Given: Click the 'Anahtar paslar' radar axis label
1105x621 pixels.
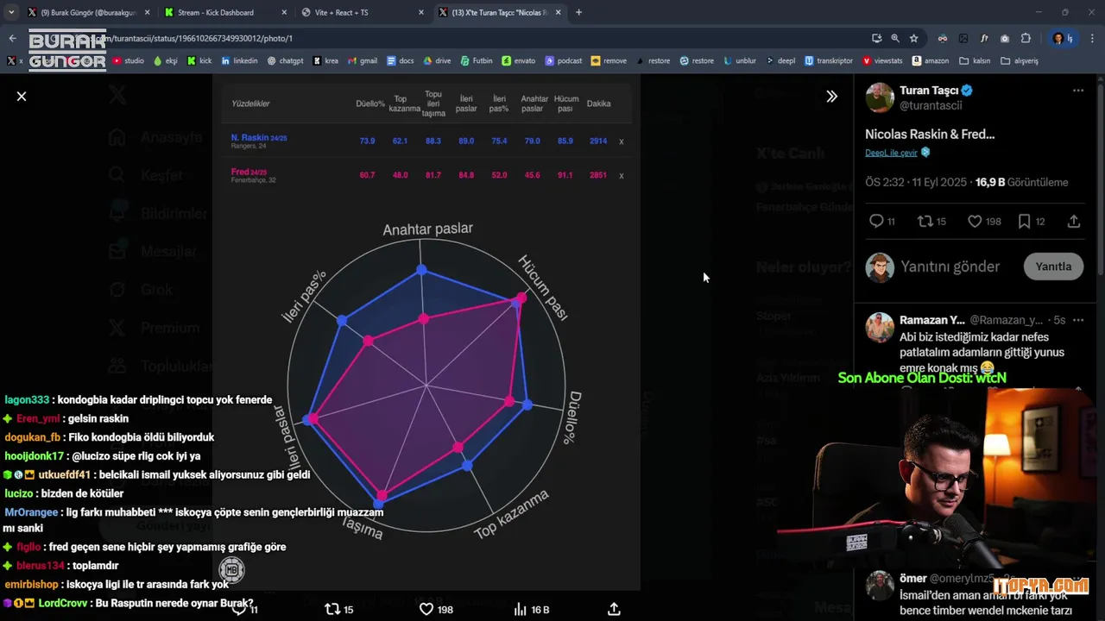Looking at the screenshot, I should pos(427,229).
